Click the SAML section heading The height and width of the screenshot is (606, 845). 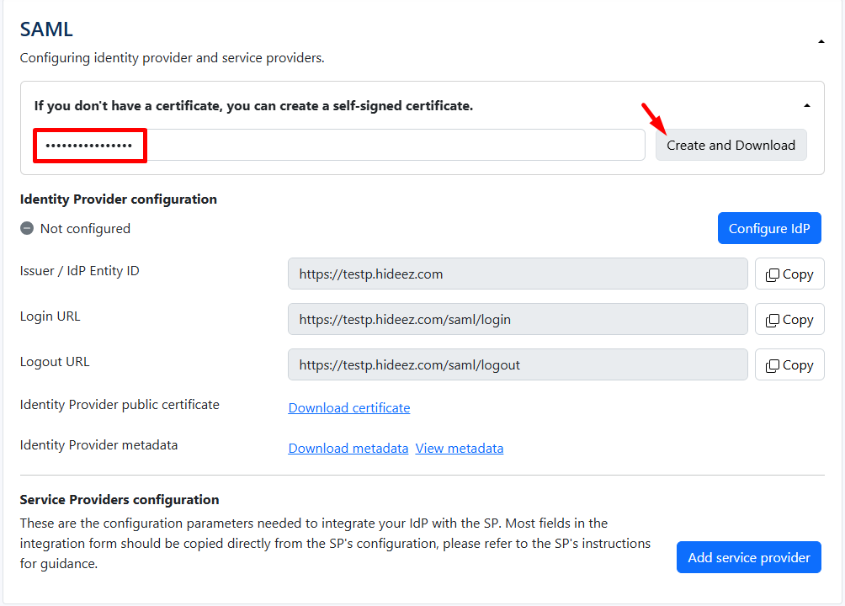tap(46, 29)
